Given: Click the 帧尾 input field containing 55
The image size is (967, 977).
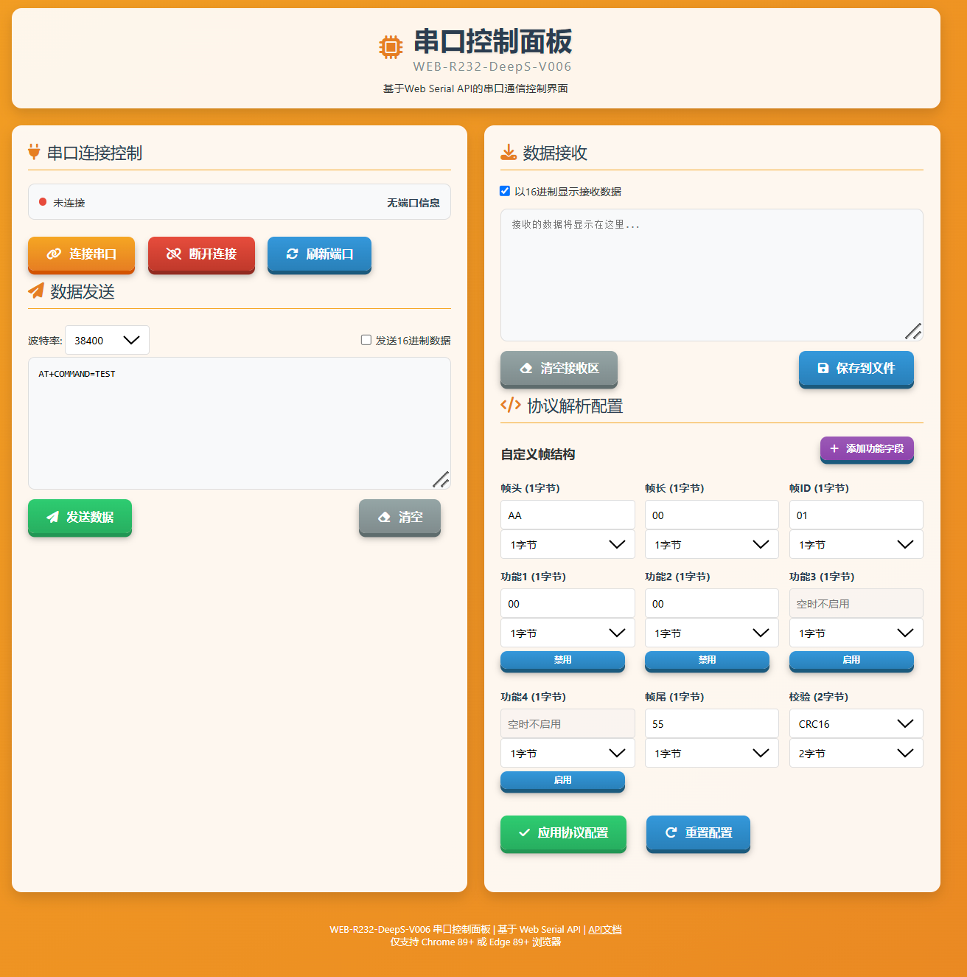Looking at the screenshot, I should 711,723.
